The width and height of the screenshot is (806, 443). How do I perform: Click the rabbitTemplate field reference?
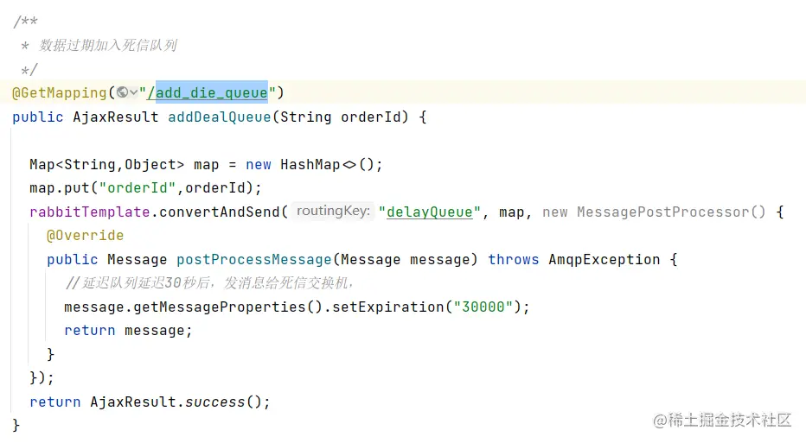point(89,212)
